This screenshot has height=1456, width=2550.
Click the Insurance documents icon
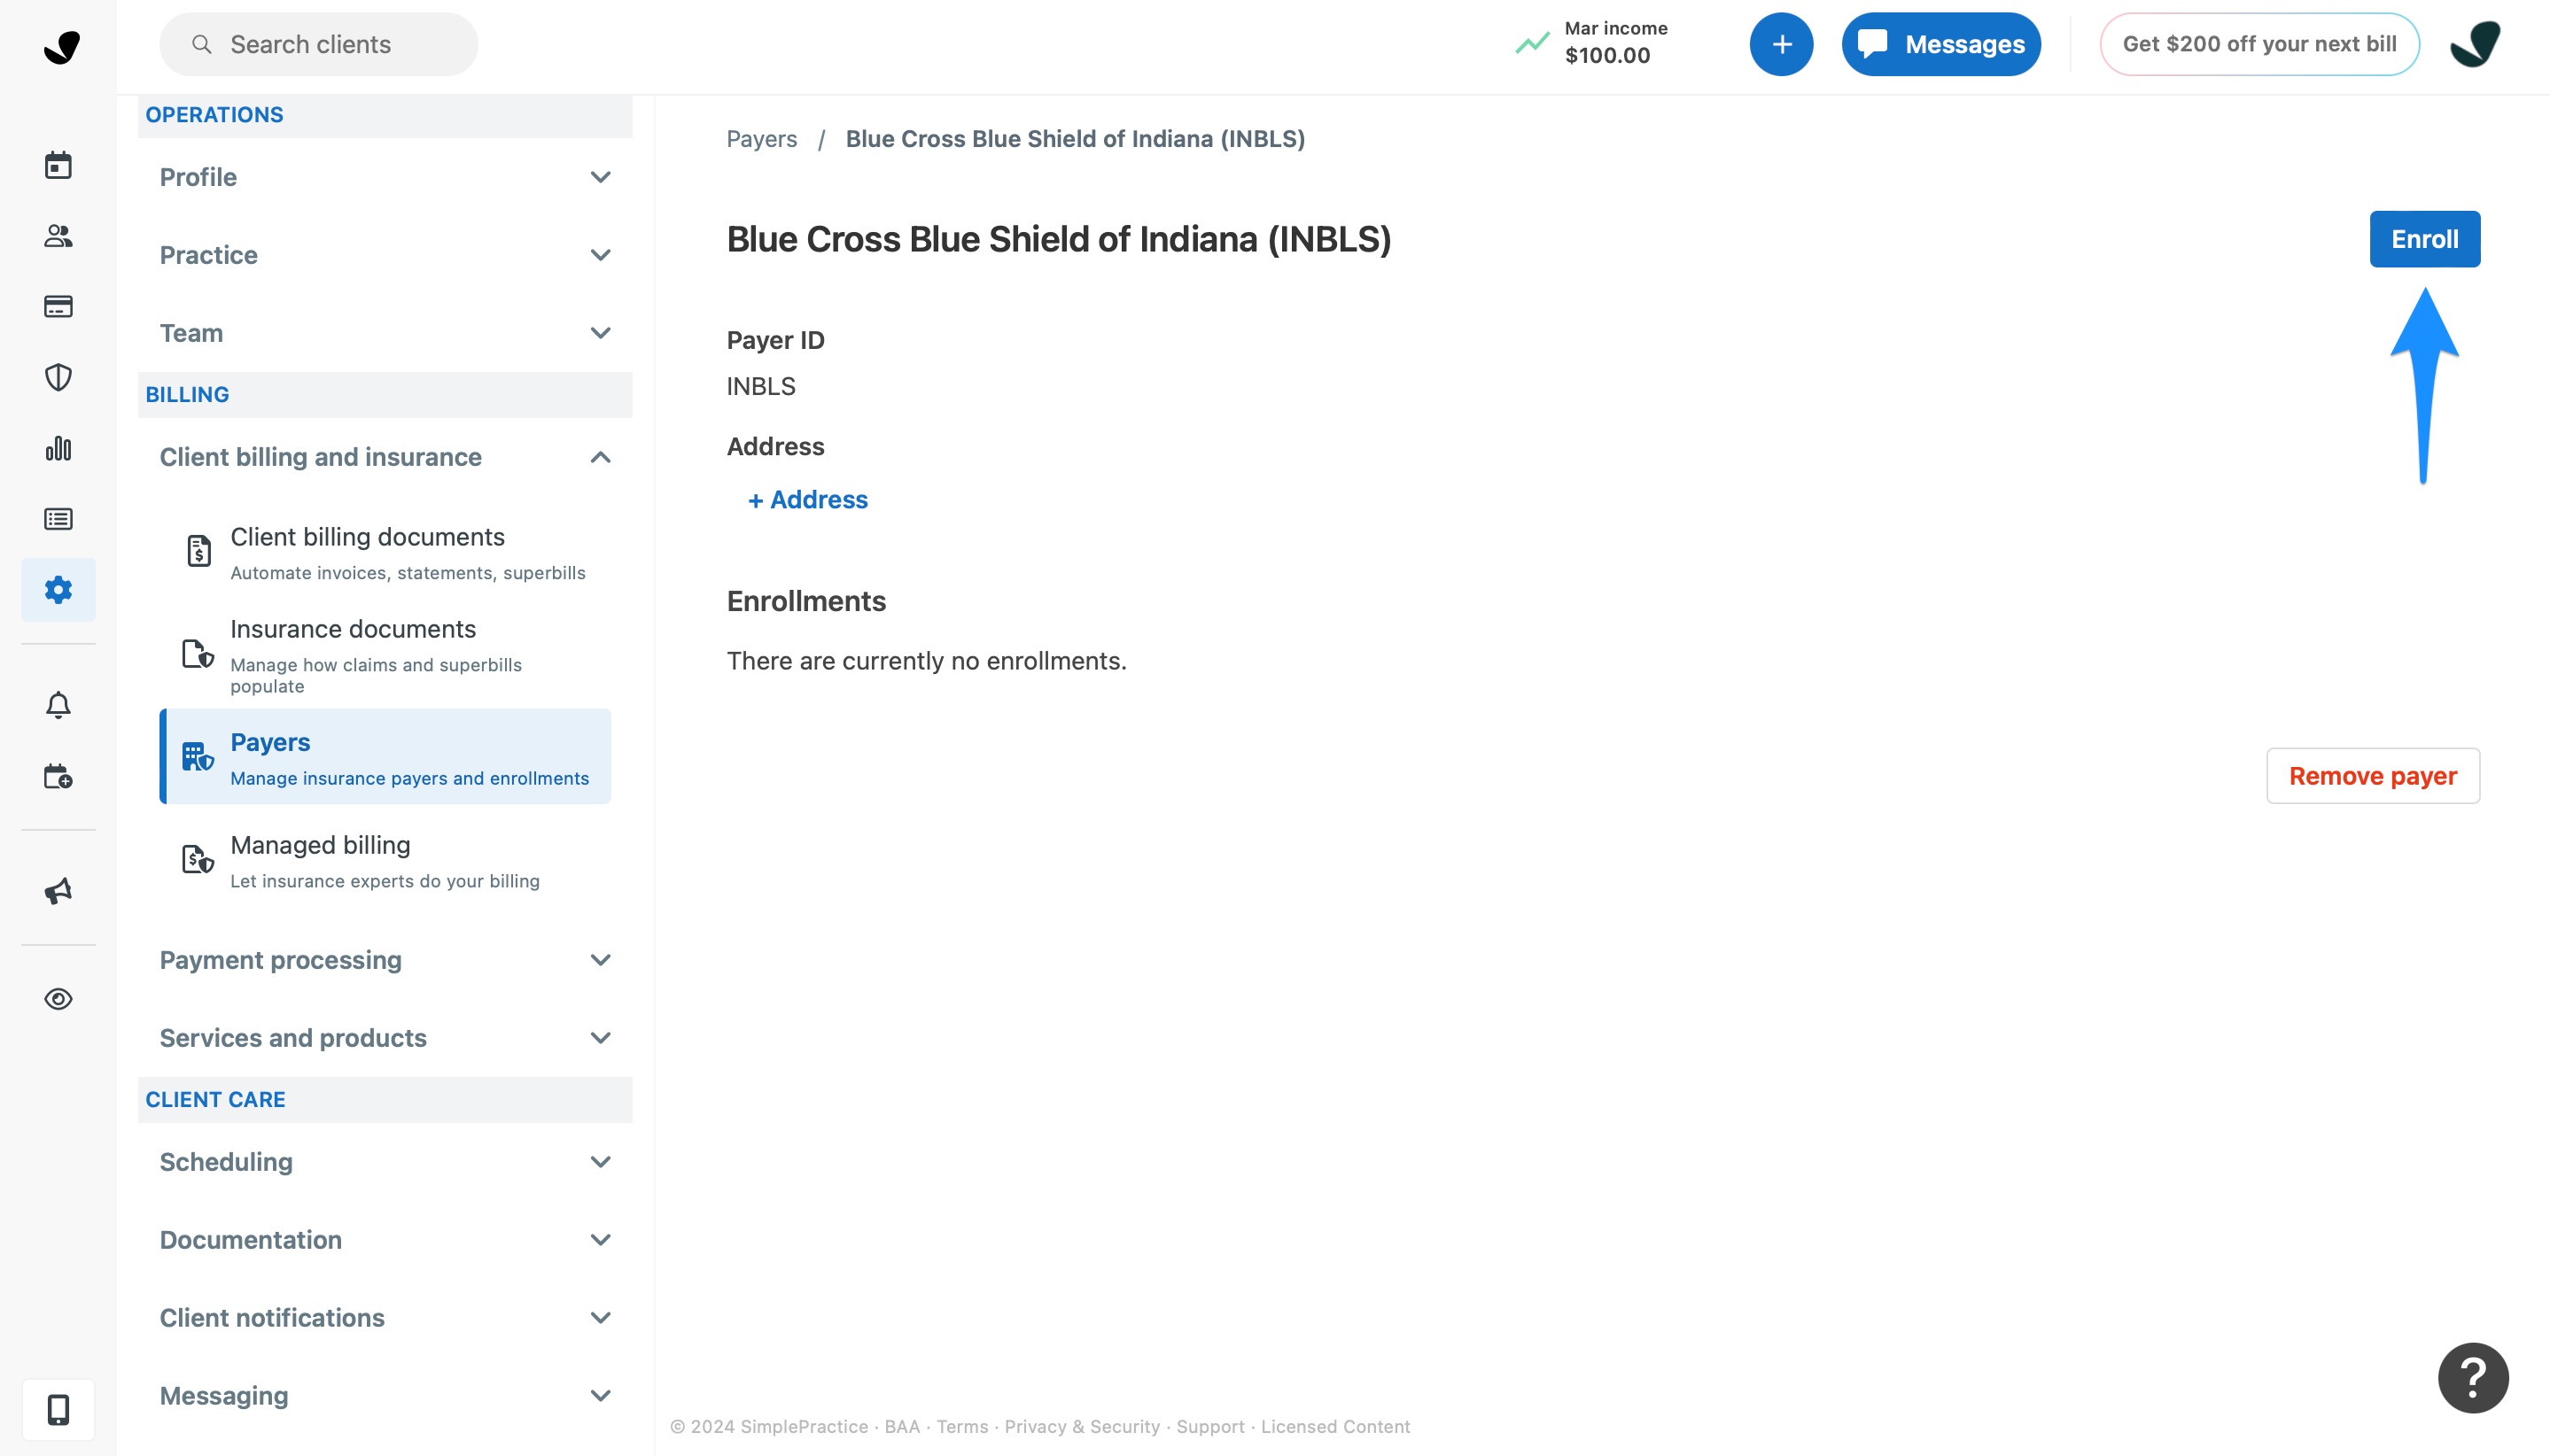click(198, 654)
